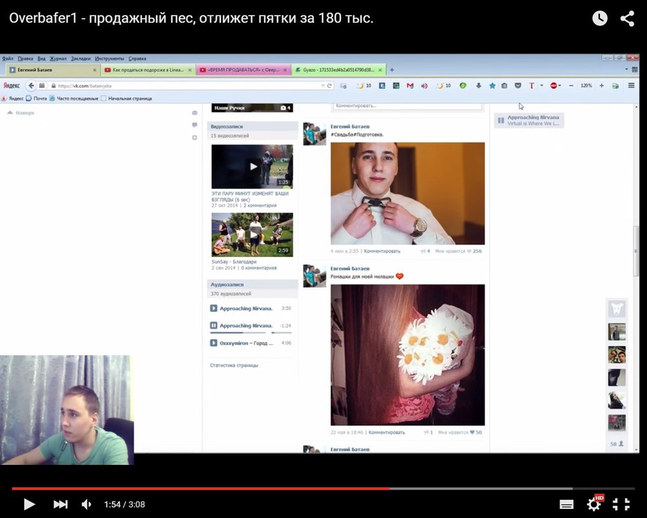Toggle subtitles in the video player
Screen dimensions: 647x518
tap(567, 504)
